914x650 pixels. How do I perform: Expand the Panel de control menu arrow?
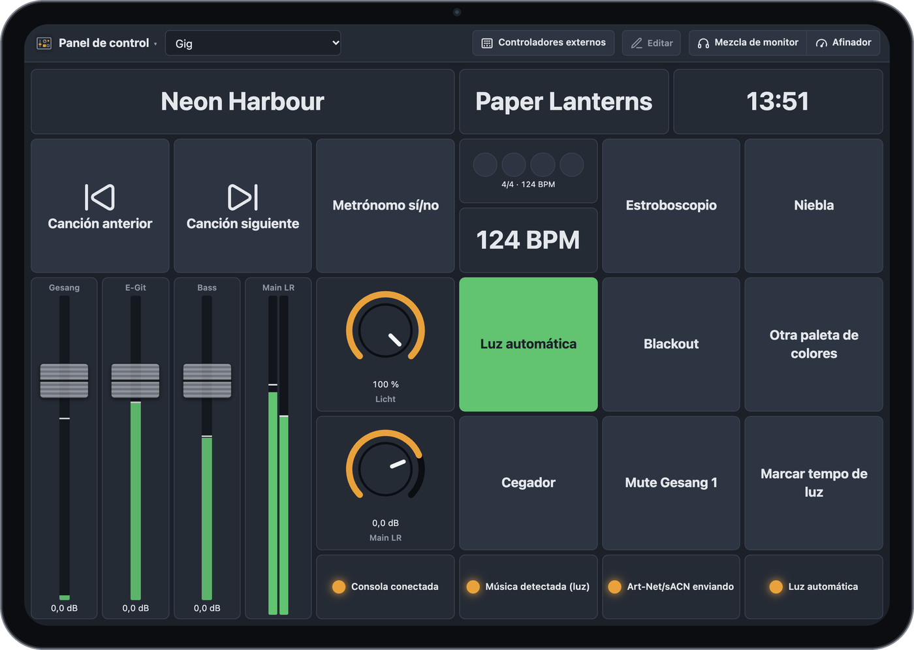(x=155, y=44)
